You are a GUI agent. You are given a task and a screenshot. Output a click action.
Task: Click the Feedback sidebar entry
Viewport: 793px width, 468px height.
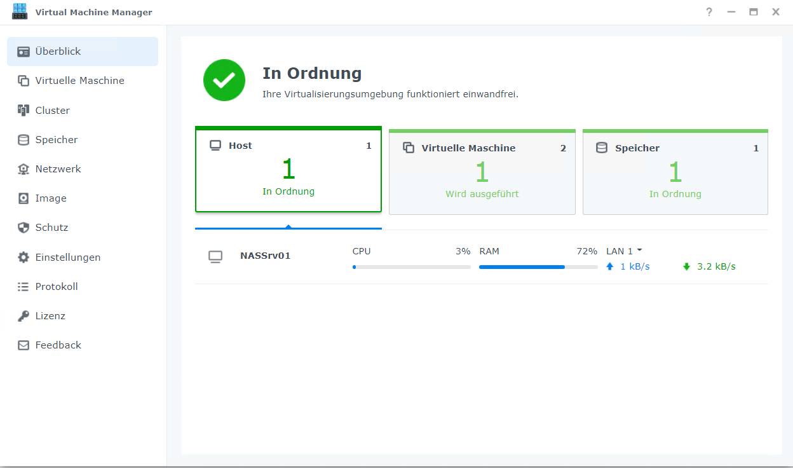click(58, 345)
